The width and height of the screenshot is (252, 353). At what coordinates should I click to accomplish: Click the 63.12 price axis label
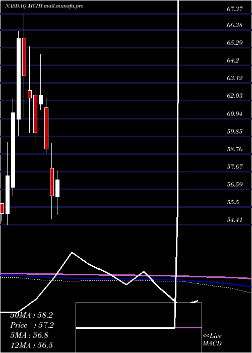pos(235,78)
